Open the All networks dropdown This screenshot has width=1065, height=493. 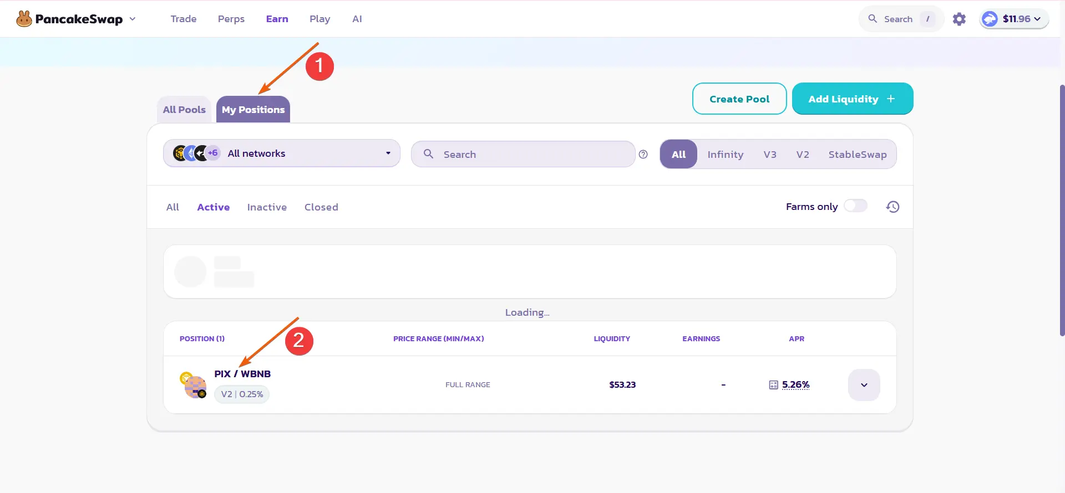tap(282, 153)
